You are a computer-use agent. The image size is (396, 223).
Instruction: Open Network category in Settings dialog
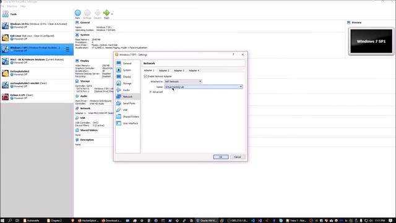[x=127, y=97]
